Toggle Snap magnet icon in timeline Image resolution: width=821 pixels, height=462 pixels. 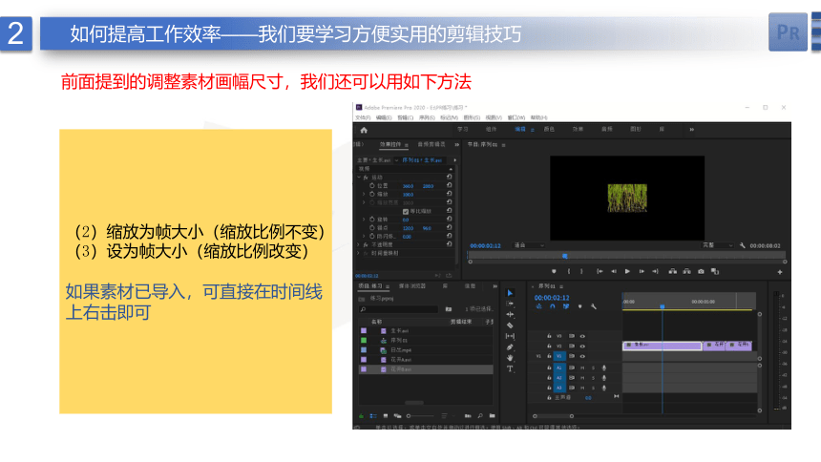pyautogui.click(x=553, y=306)
